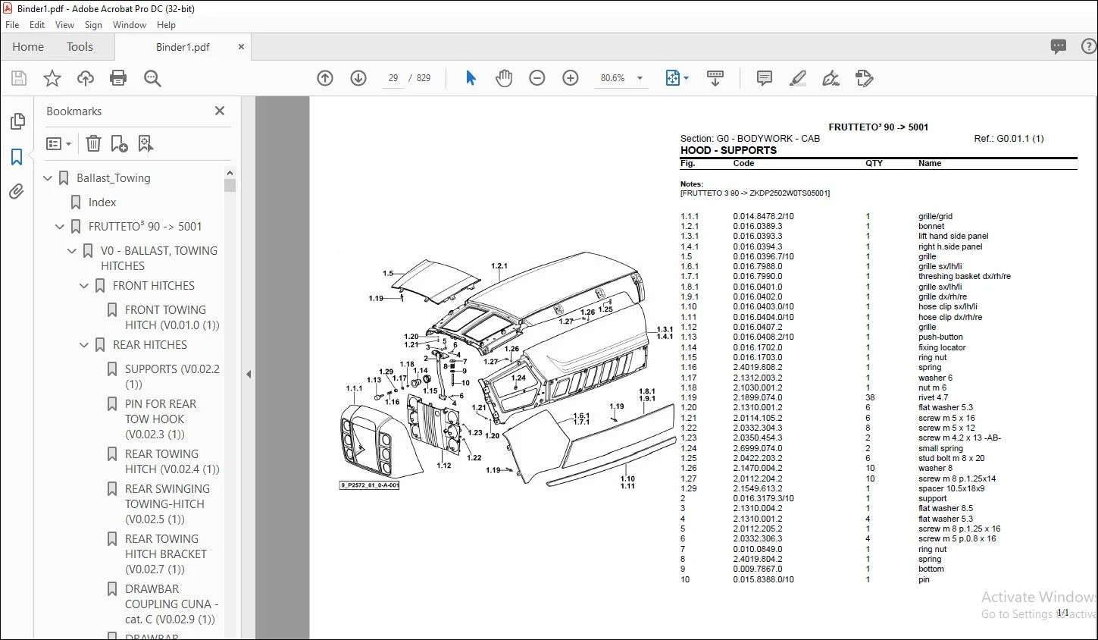
Task: Close the Binder1.pdf tab
Action: click(241, 47)
